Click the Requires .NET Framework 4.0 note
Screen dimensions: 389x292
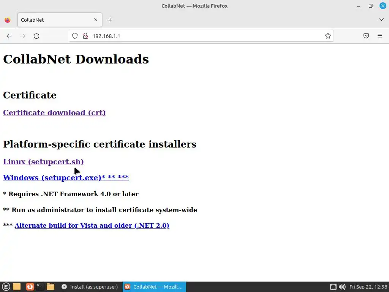pos(71,194)
